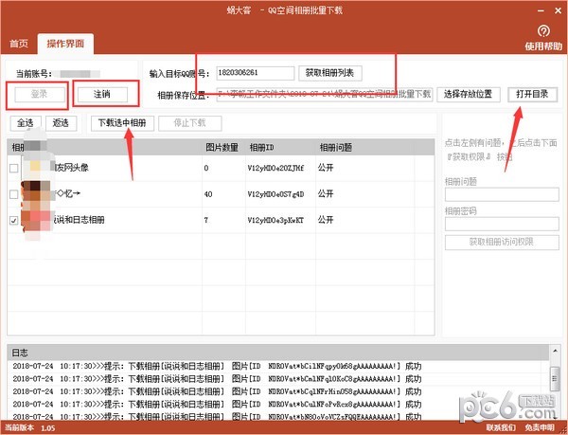Click picture count 40 cell
The height and width of the screenshot is (435, 568).
pyautogui.click(x=208, y=194)
